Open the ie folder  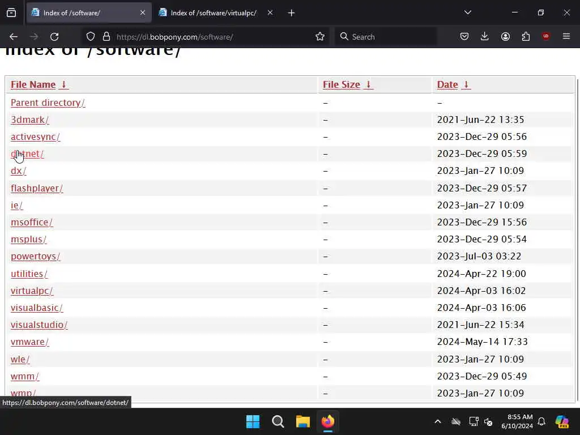click(x=16, y=205)
